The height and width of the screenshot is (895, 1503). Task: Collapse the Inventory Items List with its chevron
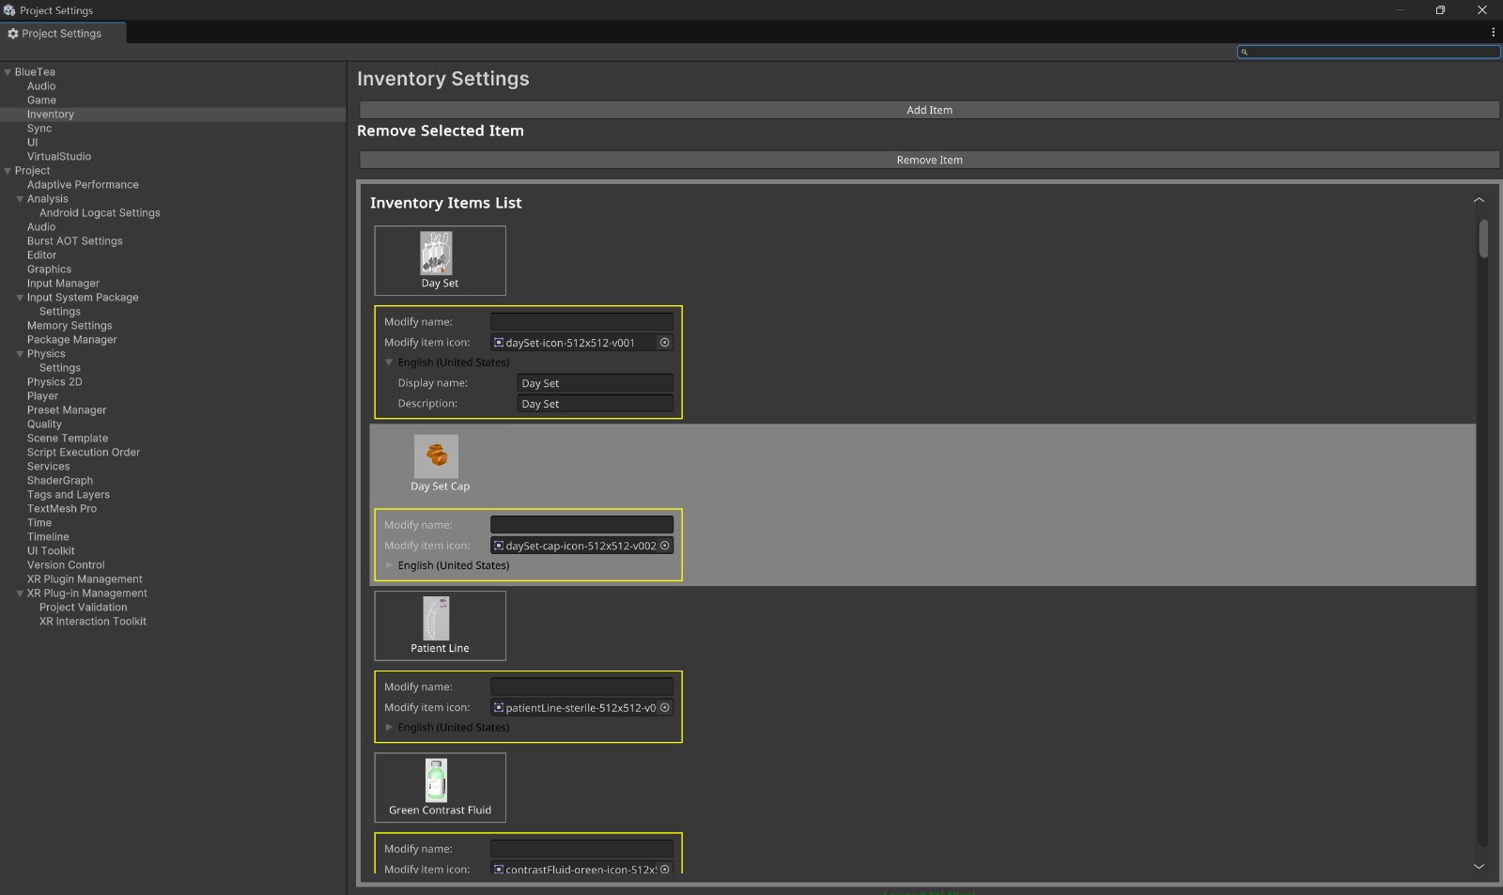1479,199
